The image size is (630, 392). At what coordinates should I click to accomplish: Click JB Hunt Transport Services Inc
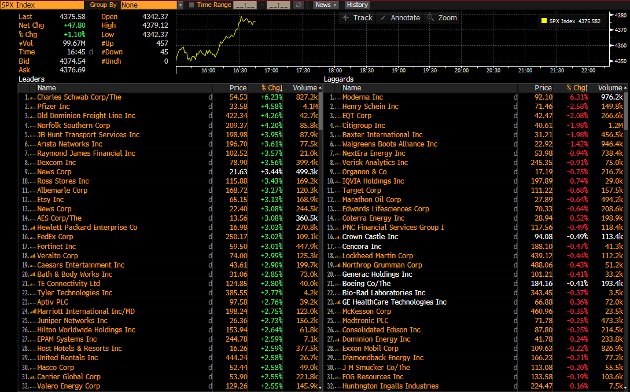coord(89,135)
